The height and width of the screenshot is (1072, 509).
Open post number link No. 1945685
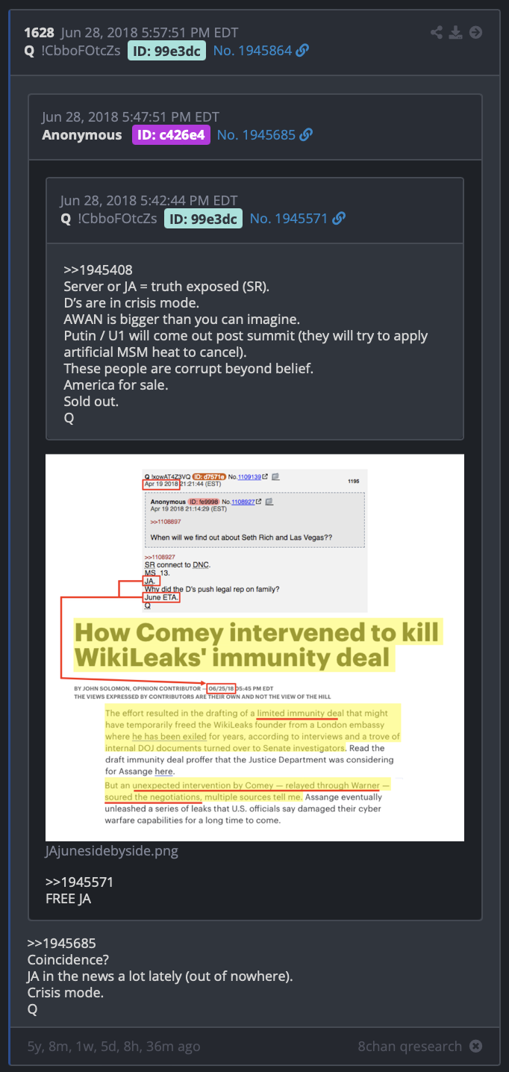(256, 135)
